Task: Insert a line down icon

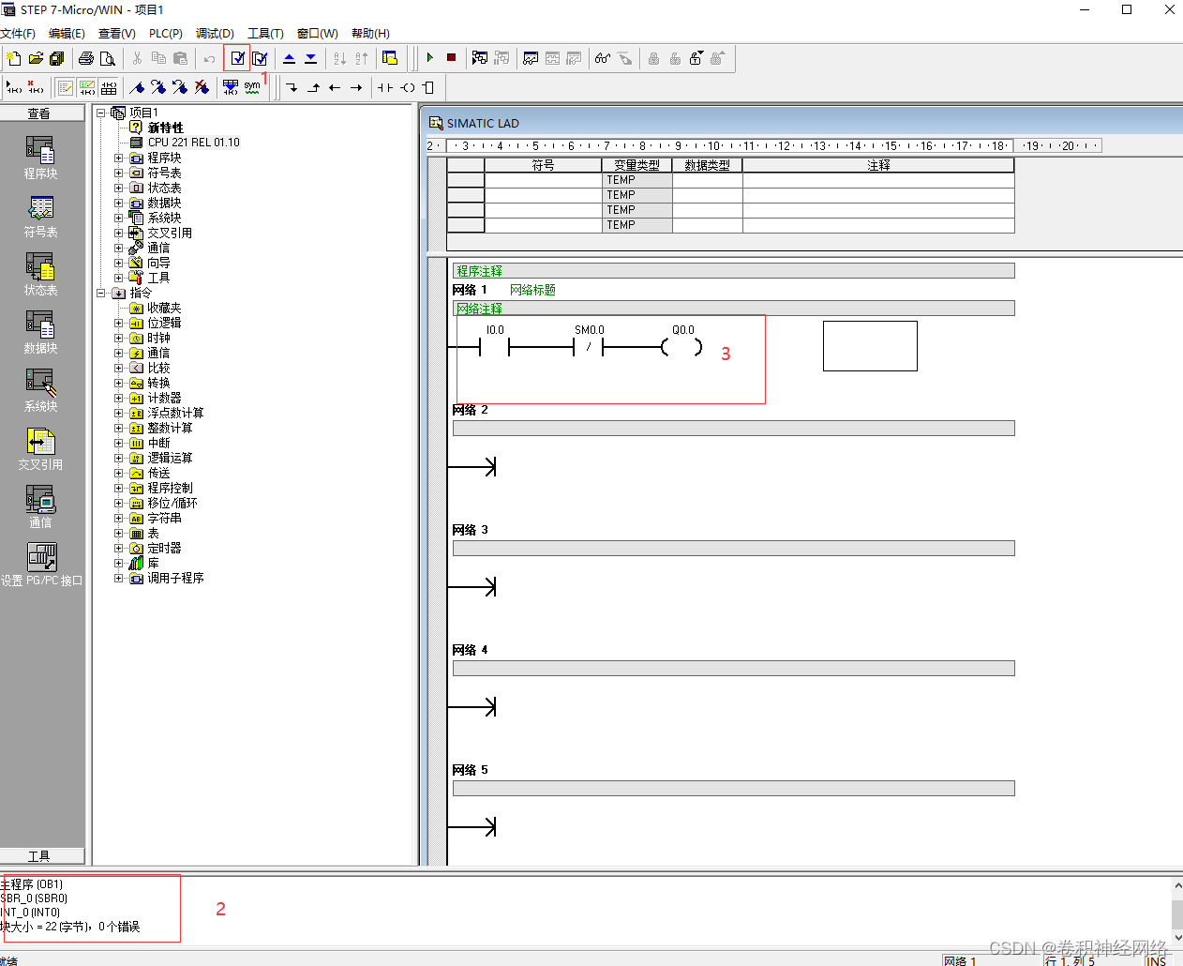Action: (292, 87)
